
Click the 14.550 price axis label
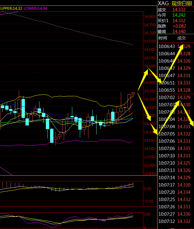pyautogui.click(x=150, y=58)
